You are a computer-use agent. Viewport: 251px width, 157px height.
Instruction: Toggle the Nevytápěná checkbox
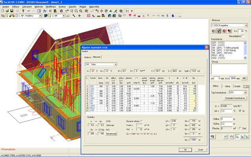coord(243,36)
